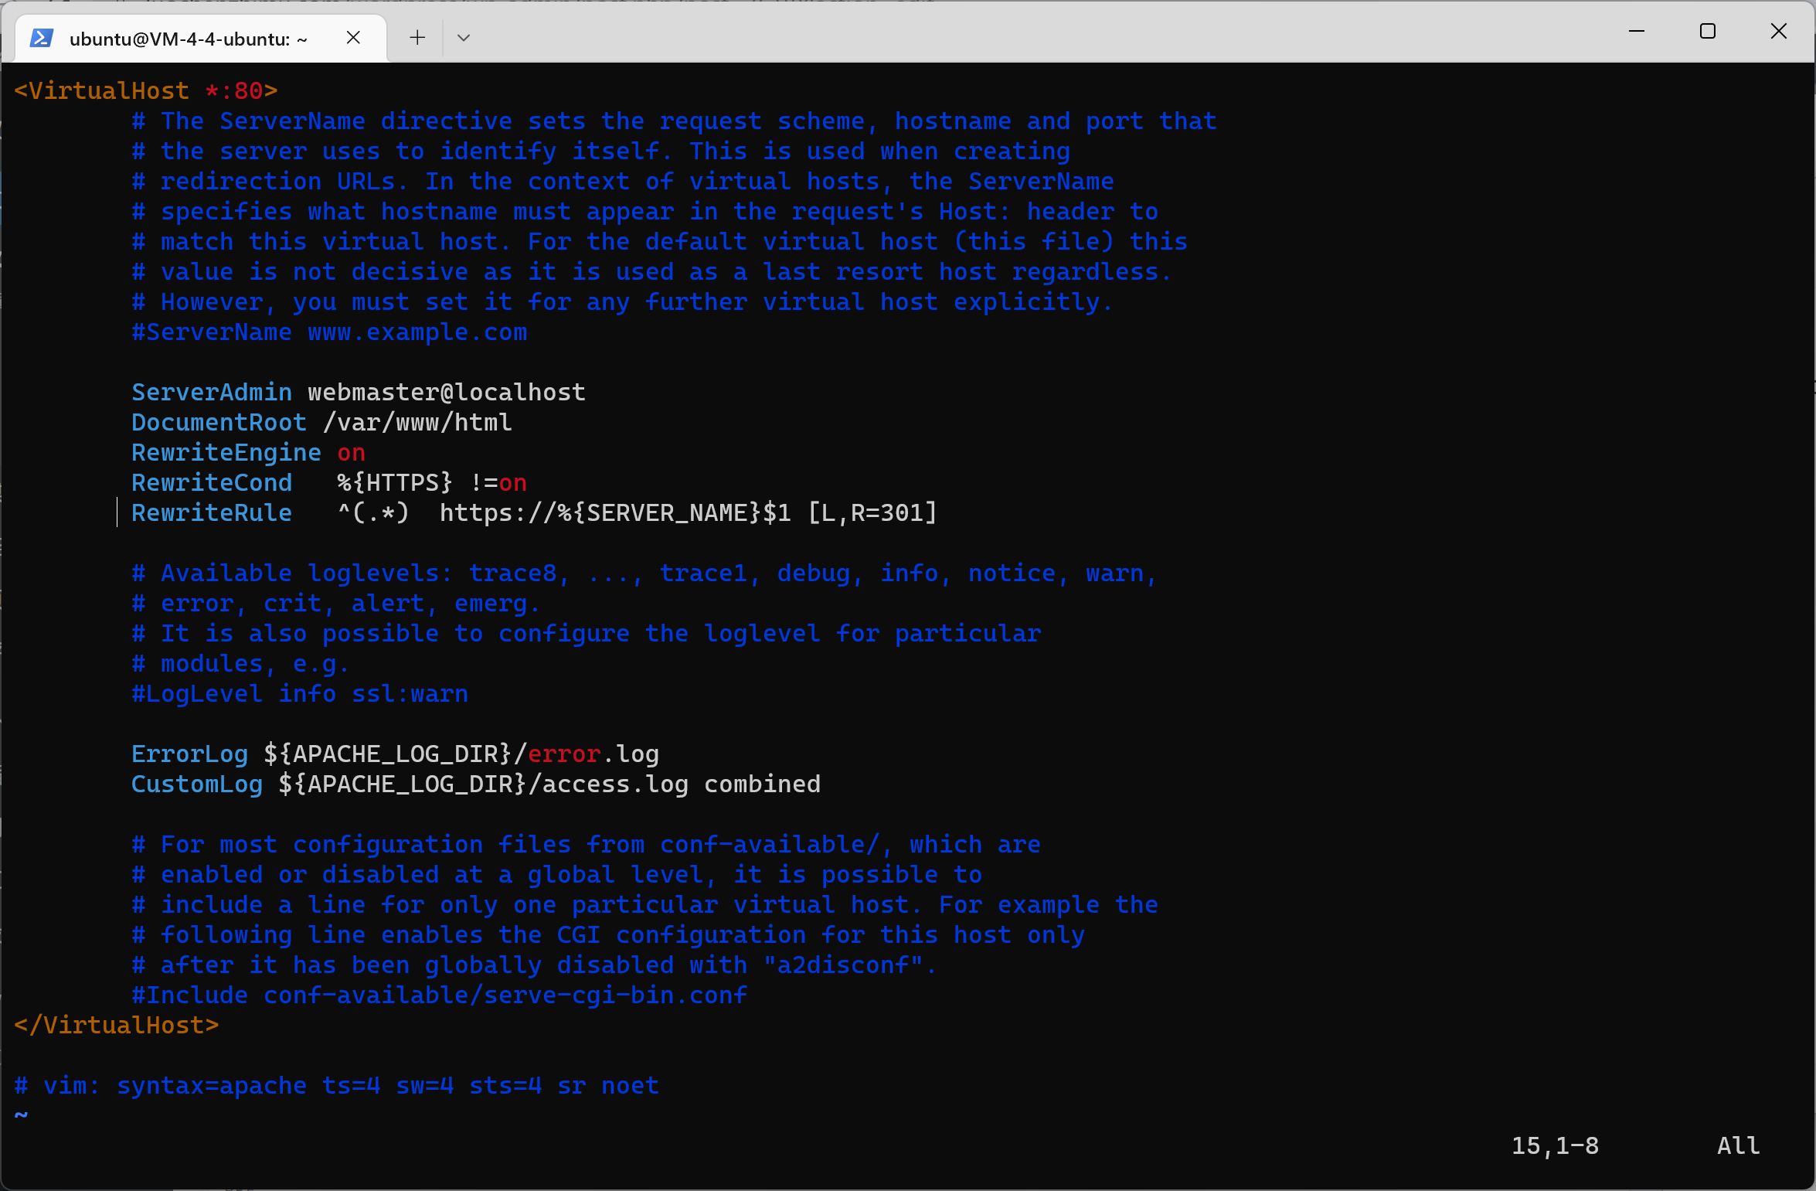Open a new terminal tab

coord(417,37)
